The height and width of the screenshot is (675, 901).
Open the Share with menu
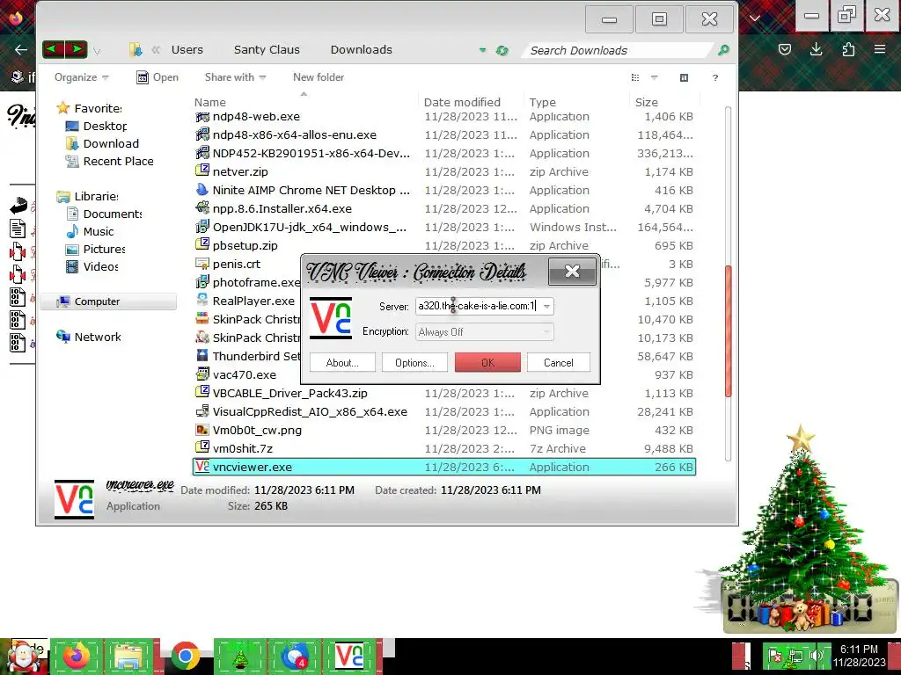[x=235, y=77]
